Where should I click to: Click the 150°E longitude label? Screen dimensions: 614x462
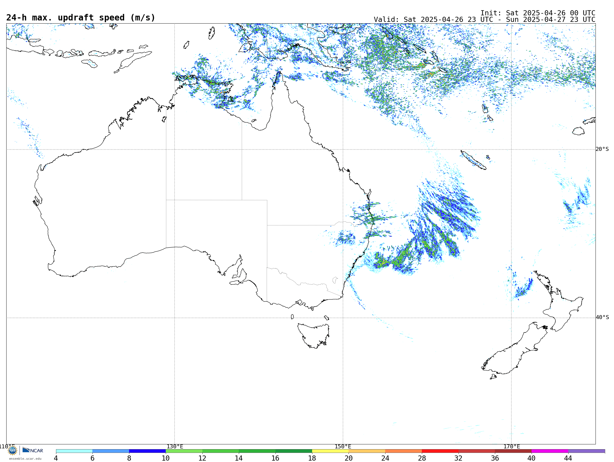pos(343,447)
